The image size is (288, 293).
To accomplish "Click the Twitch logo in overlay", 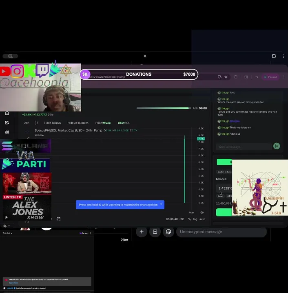I will click(x=42, y=70).
